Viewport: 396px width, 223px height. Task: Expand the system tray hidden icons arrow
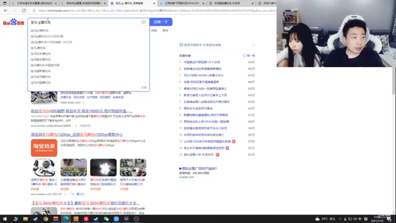tap(340, 219)
